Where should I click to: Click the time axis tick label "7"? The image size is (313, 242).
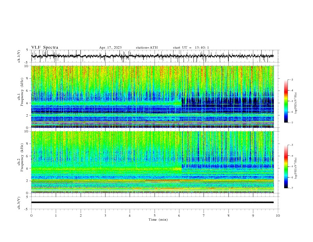(204, 216)
